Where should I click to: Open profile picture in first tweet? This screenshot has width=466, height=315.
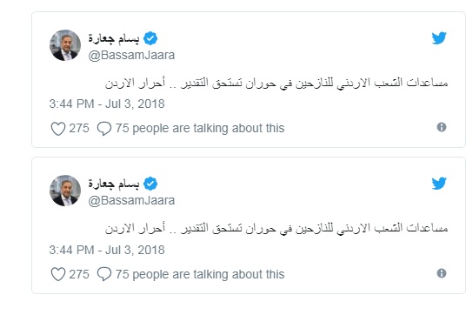65,45
